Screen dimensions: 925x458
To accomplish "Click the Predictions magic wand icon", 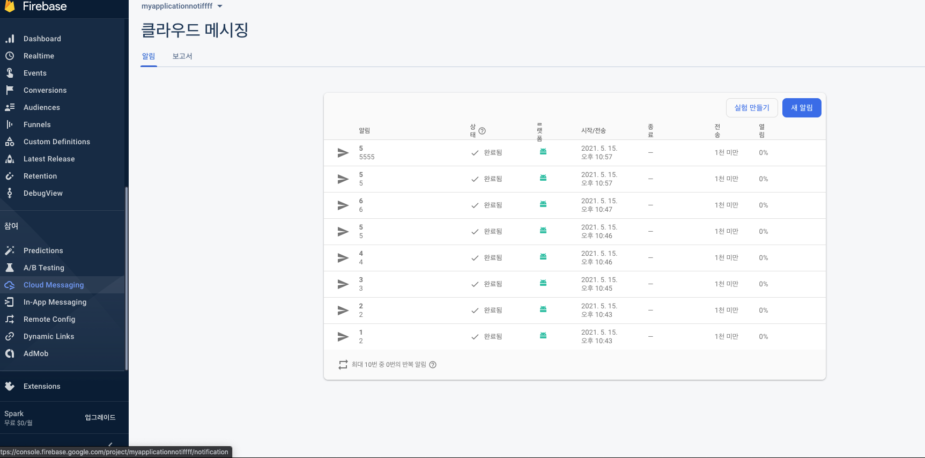I will click(x=10, y=250).
